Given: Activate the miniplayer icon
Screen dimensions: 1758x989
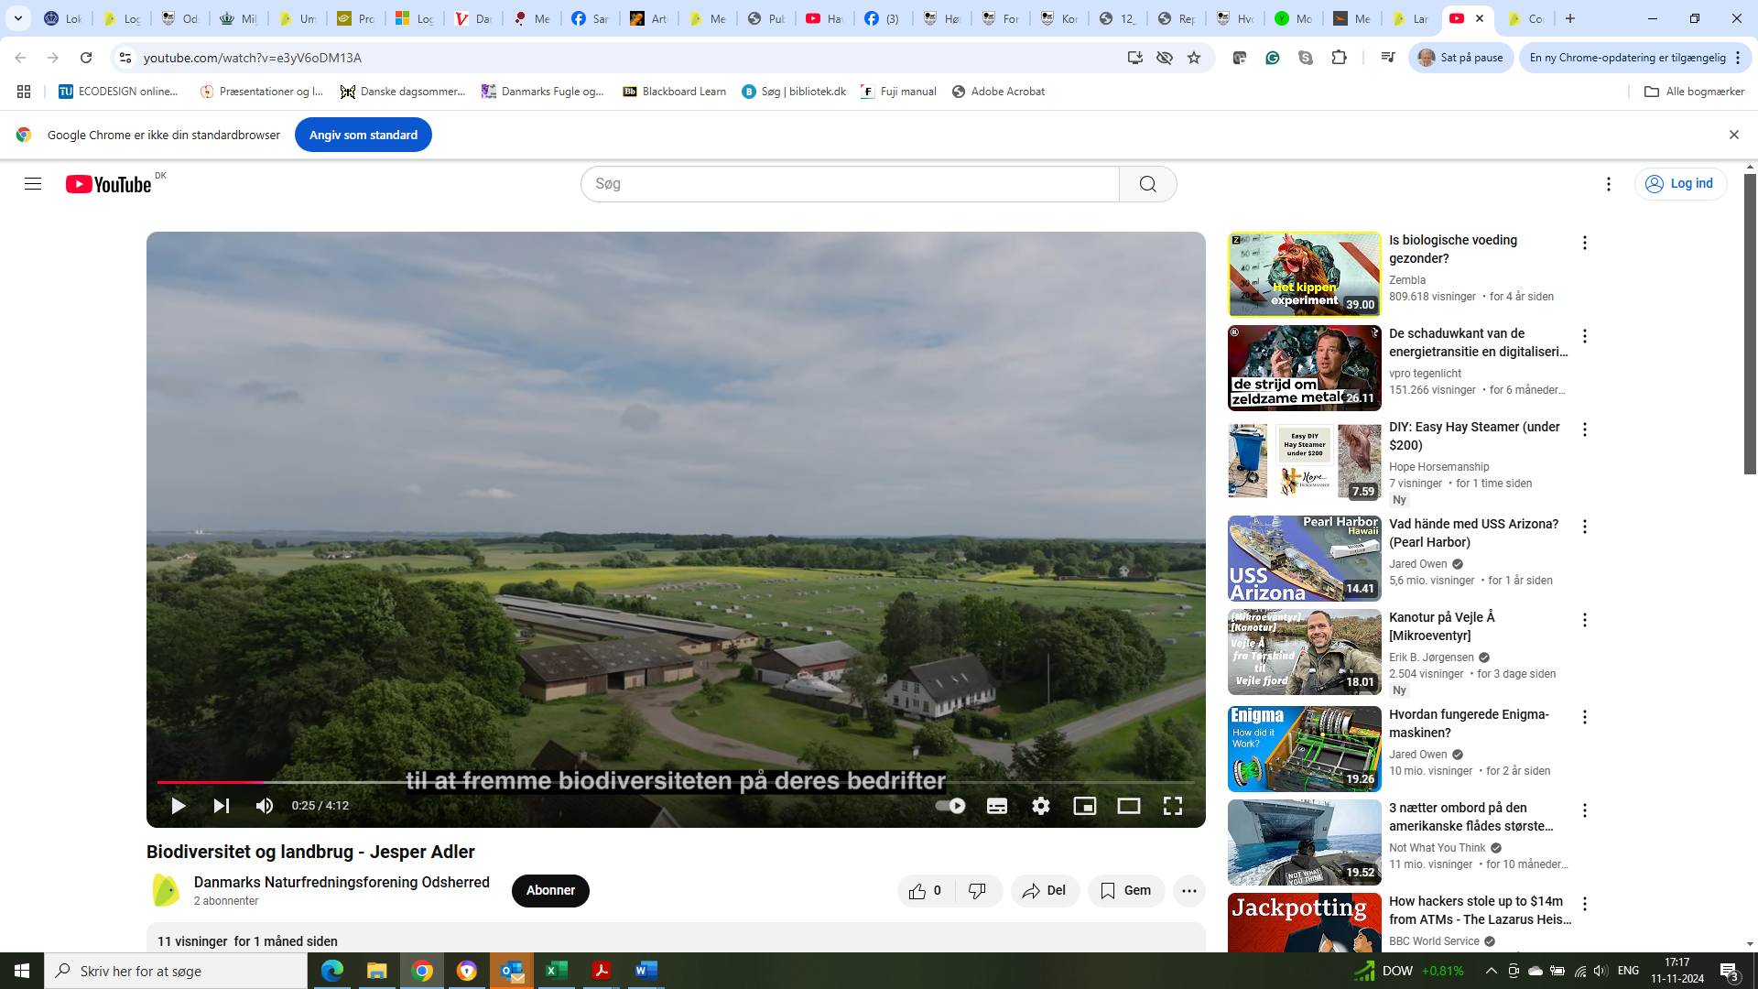Looking at the screenshot, I should [1085, 806].
